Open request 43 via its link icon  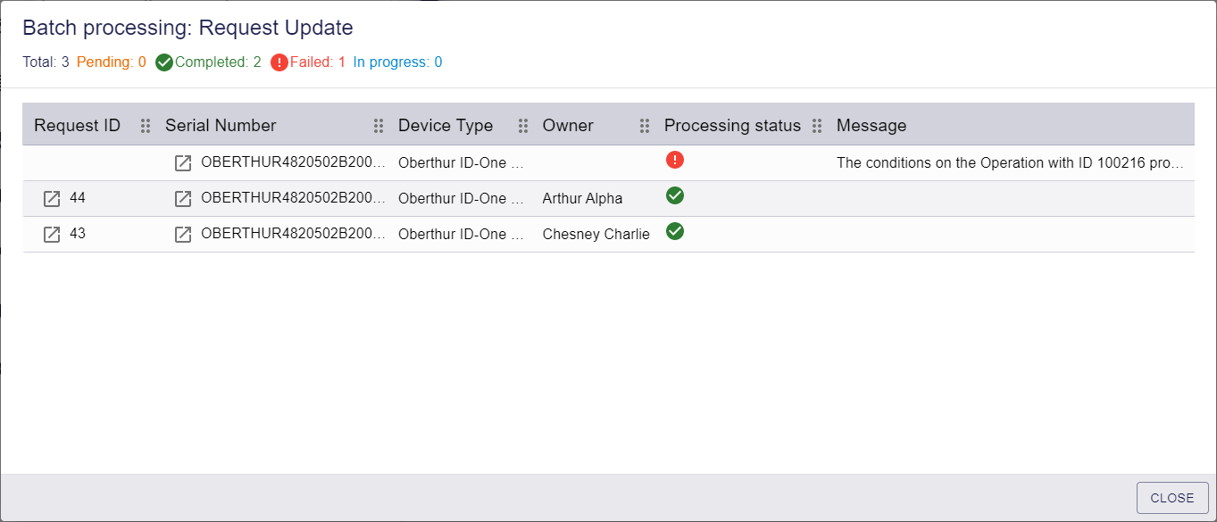pyautogui.click(x=52, y=234)
